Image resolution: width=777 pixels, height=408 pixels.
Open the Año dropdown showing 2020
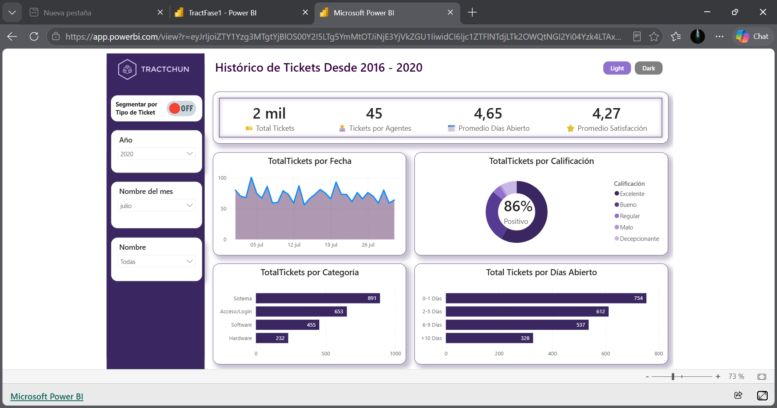click(x=156, y=154)
